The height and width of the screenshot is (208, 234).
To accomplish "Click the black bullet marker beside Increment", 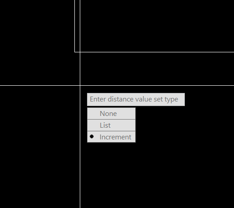I will pyautogui.click(x=92, y=137).
